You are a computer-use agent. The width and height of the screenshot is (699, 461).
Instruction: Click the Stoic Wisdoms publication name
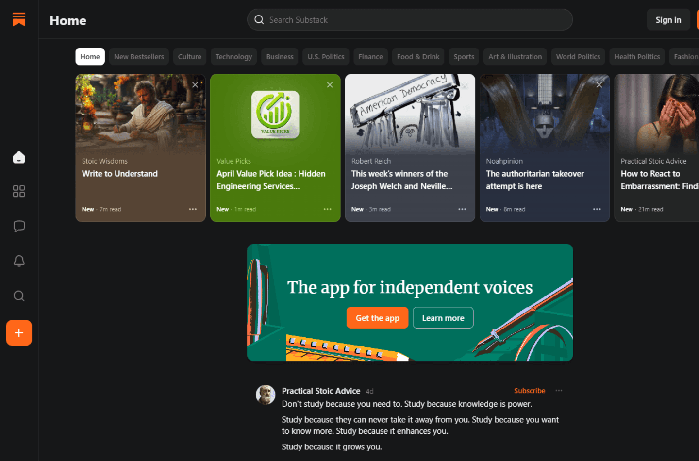(105, 161)
